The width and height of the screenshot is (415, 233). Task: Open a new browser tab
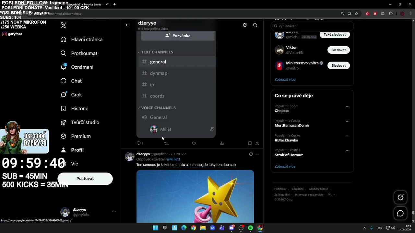(114, 5)
